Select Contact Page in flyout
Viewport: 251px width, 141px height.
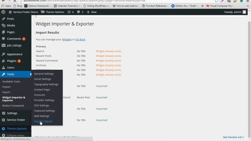point(42,90)
